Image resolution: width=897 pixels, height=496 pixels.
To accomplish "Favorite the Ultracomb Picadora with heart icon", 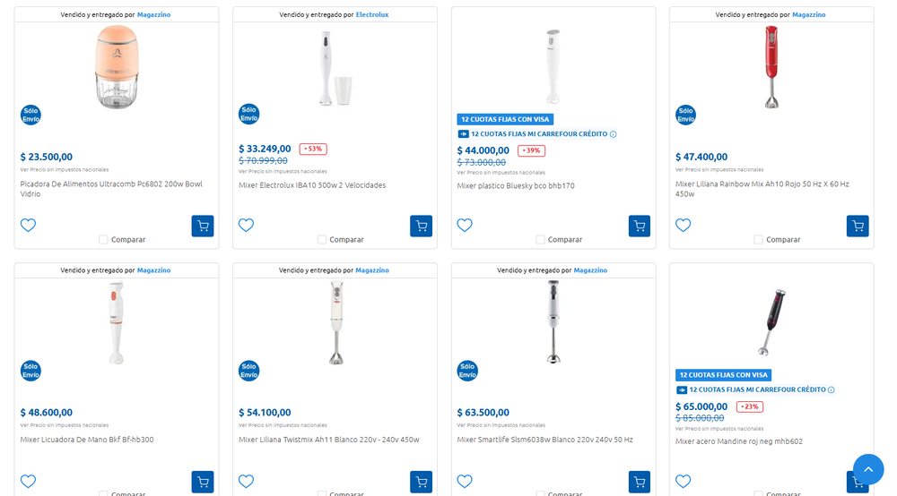I will coord(29,225).
